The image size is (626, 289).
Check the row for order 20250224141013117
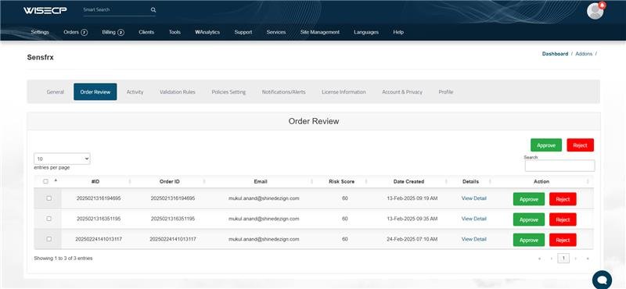(49, 239)
